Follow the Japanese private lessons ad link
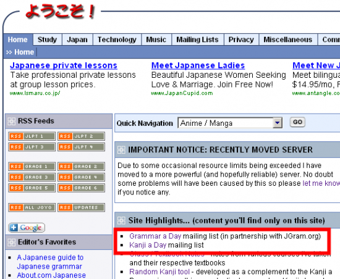Screen dimensions: 340x279 coord(64,65)
